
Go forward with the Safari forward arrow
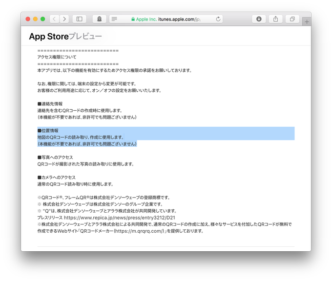click(x=64, y=19)
